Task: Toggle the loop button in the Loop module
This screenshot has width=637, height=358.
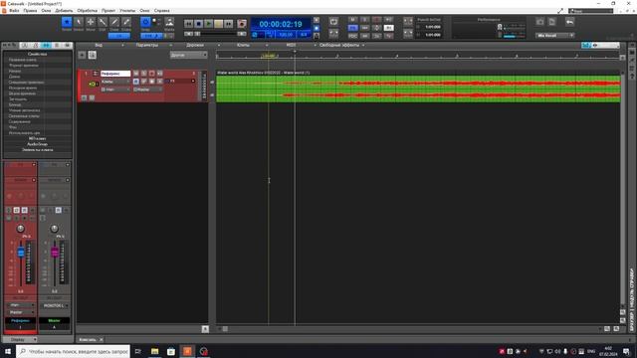Action: [333, 22]
